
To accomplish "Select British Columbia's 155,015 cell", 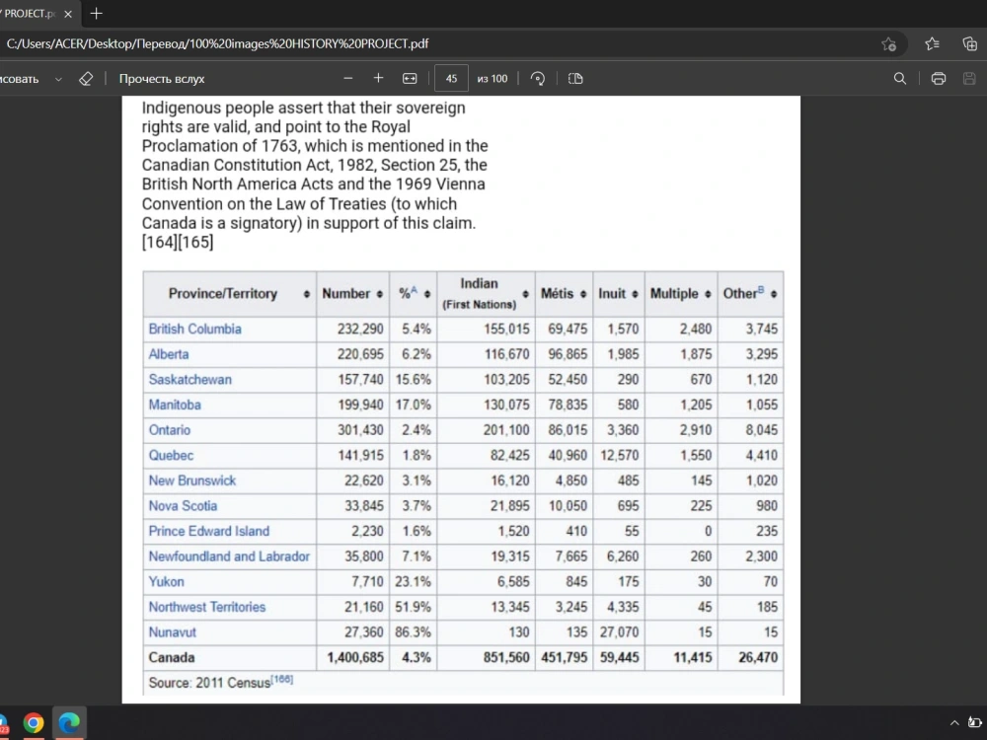I will point(486,330).
